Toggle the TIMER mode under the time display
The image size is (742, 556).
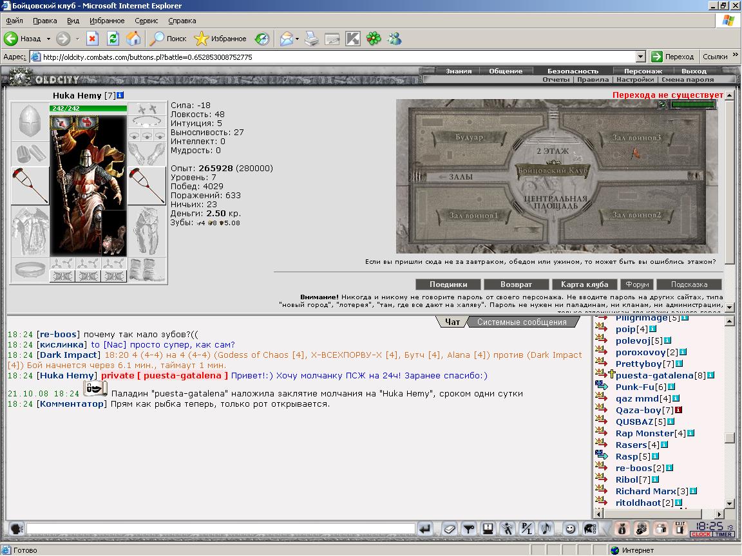[x=723, y=534]
